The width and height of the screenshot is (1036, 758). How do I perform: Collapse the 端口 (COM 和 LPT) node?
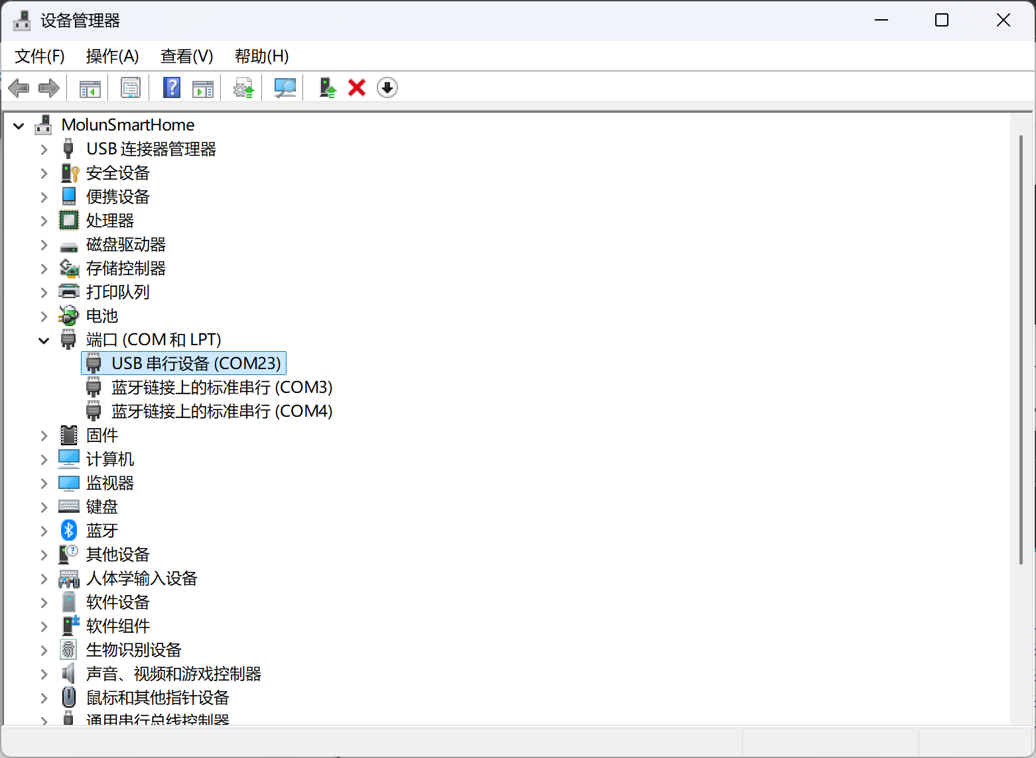click(x=44, y=341)
